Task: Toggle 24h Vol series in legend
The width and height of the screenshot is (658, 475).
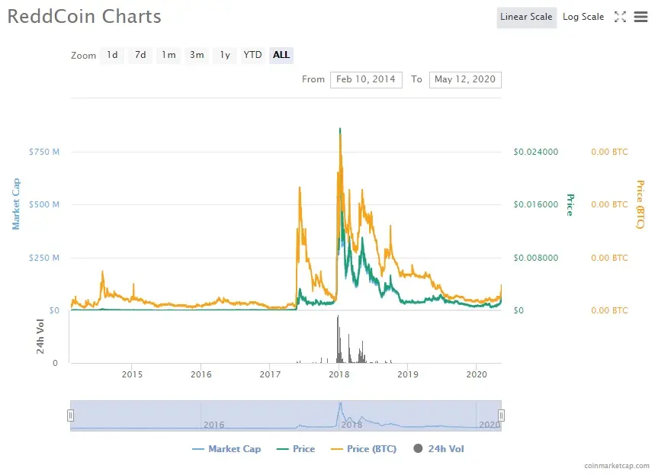Action: click(438, 449)
